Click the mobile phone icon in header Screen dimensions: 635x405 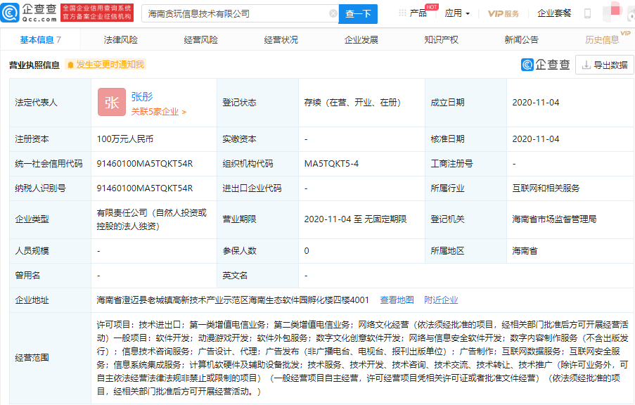pyautogui.click(x=587, y=13)
